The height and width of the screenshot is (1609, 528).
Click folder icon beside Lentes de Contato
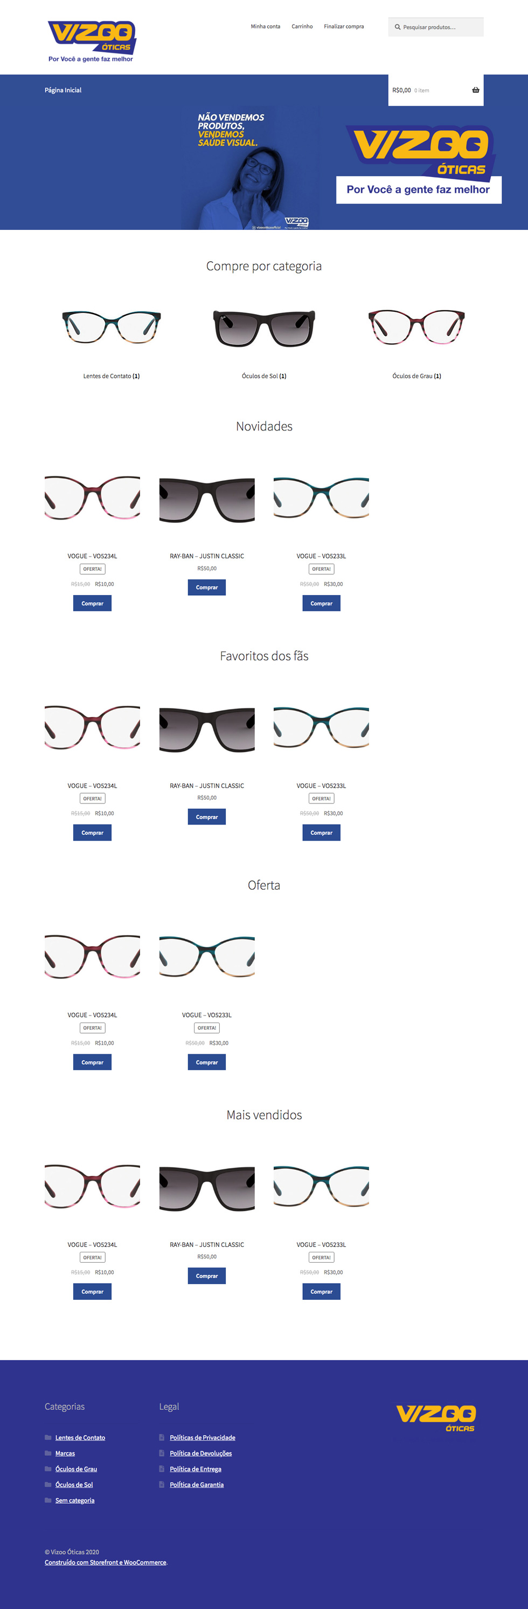tap(48, 1437)
